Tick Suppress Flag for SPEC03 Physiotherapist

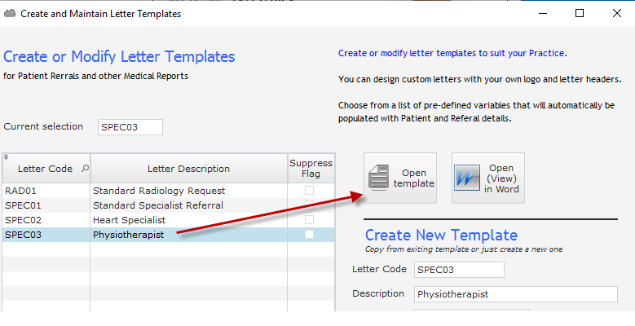[x=310, y=235]
